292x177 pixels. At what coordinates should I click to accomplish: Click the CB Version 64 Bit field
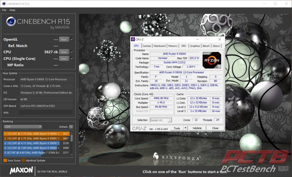tap(46, 99)
